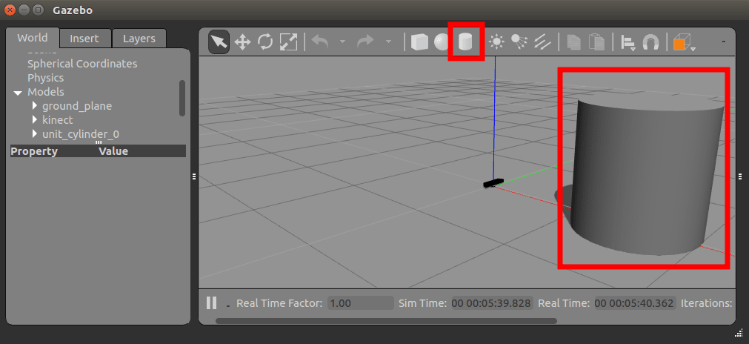The height and width of the screenshot is (344, 749).
Task: Click the left panel splitter handle
Action: [x=194, y=176]
